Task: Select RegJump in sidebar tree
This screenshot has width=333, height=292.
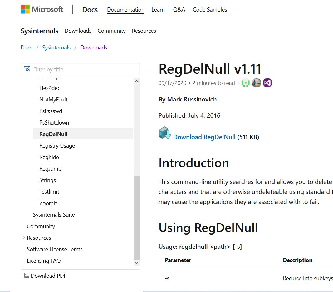Action: coord(50,169)
